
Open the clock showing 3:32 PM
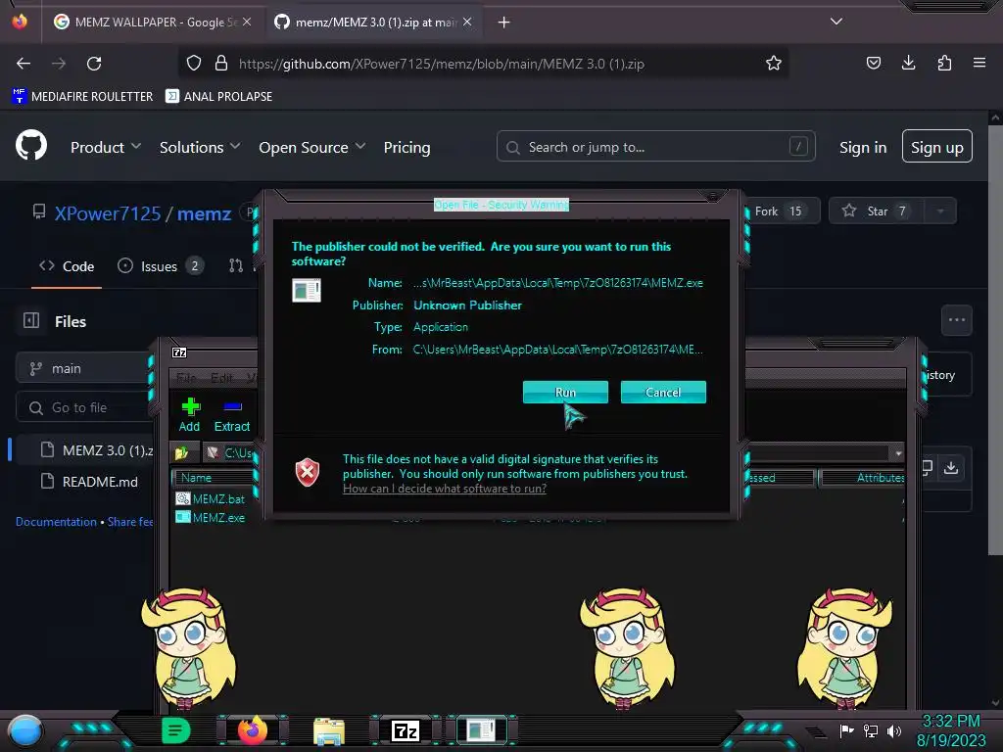click(x=950, y=722)
